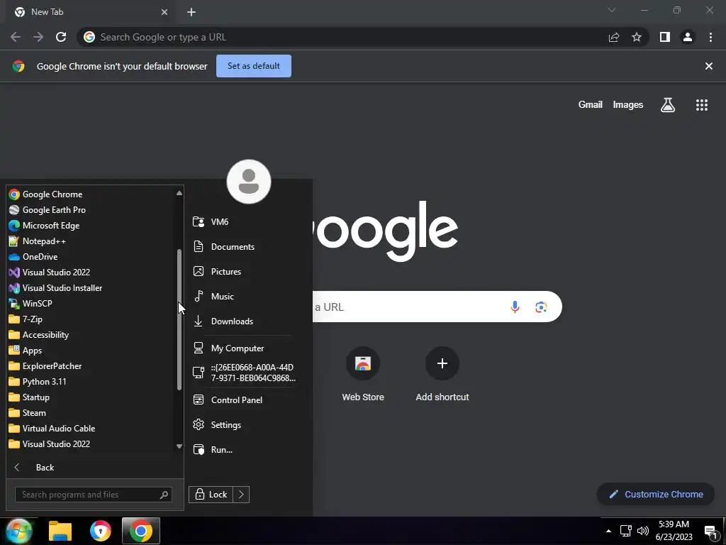Open Chrome's three-dot menu
Screen dimensions: 726x545
710,37
